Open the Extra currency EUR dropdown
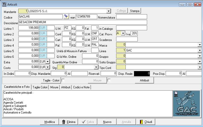This screenshot has height=127, width=203. tap(48, 62)
